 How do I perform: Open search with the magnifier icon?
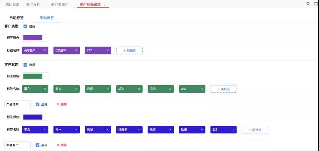coord(308,4)
